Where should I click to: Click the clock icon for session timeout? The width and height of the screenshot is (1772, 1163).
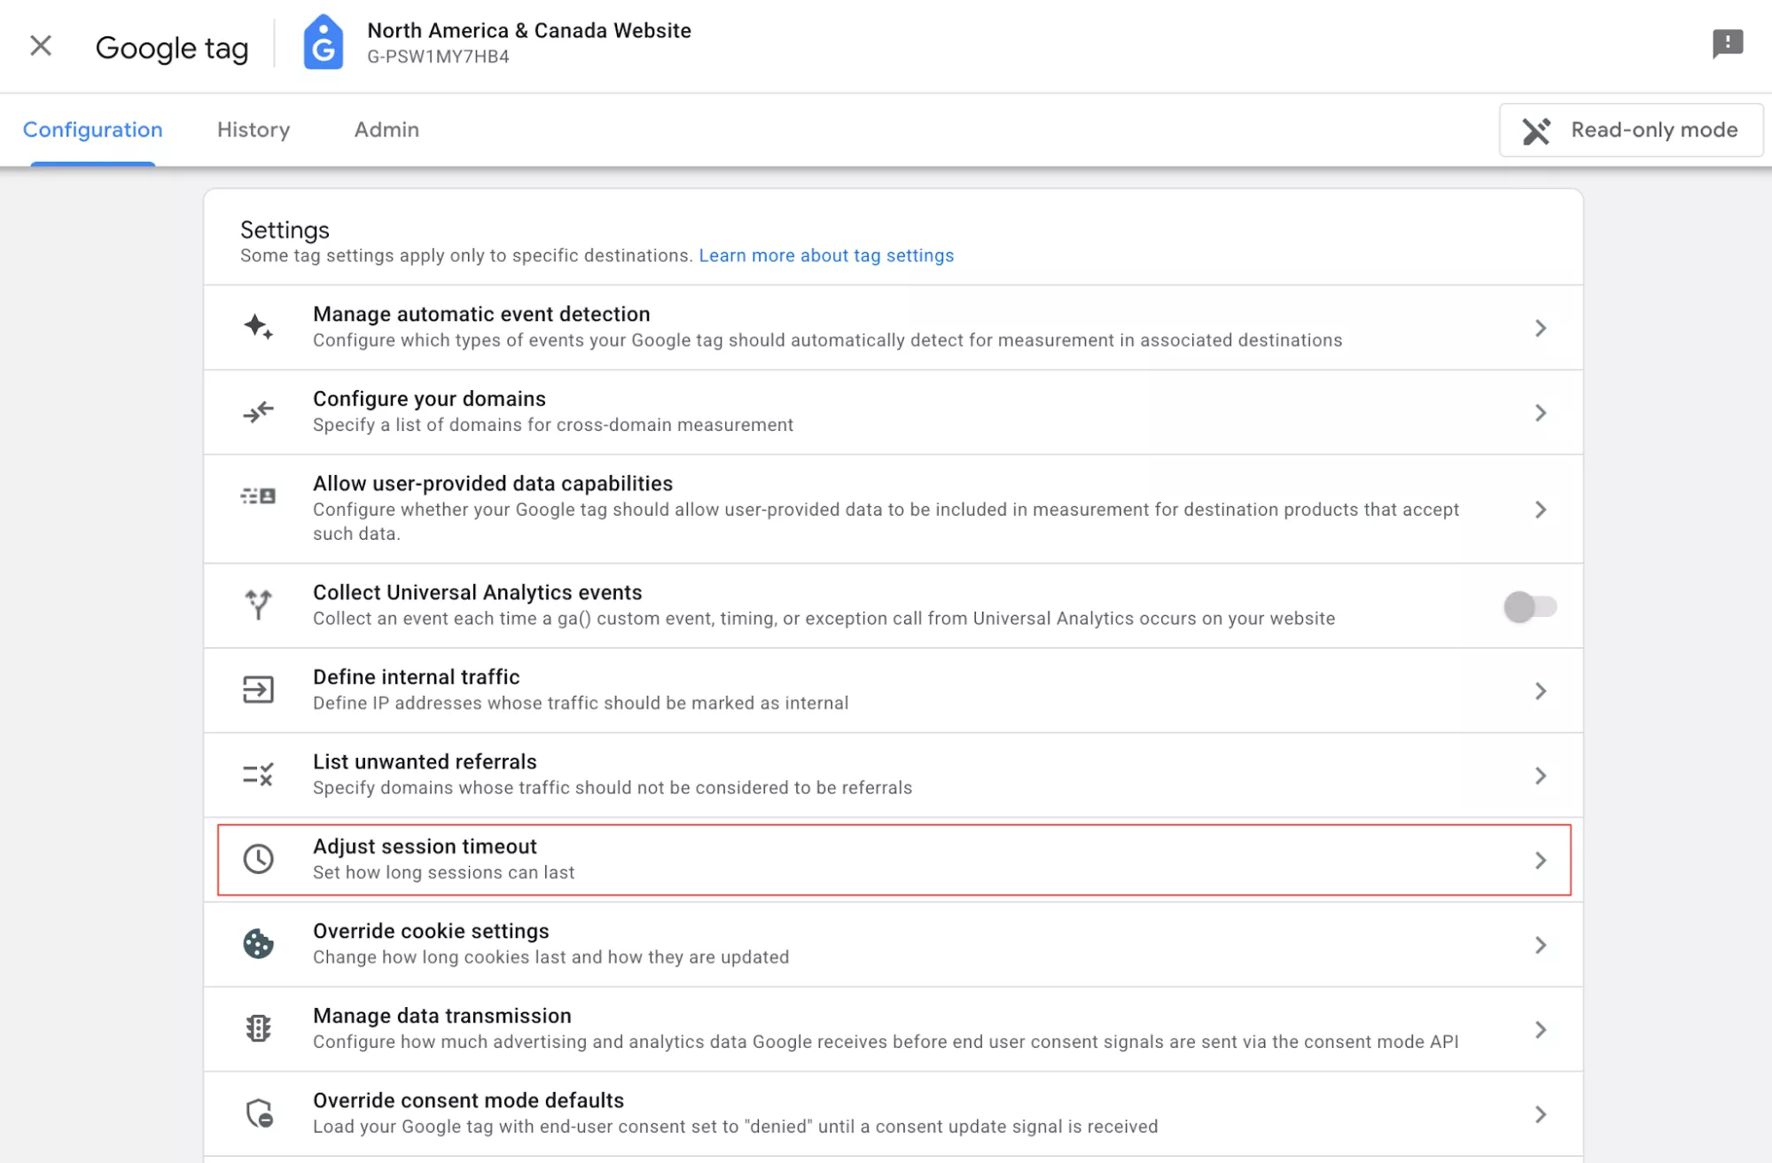(258, 859)
